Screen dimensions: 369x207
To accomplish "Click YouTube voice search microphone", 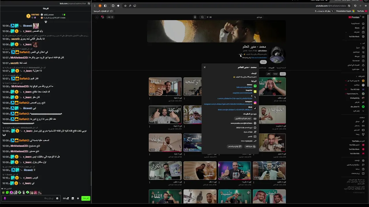I will [x=195, y=17].
